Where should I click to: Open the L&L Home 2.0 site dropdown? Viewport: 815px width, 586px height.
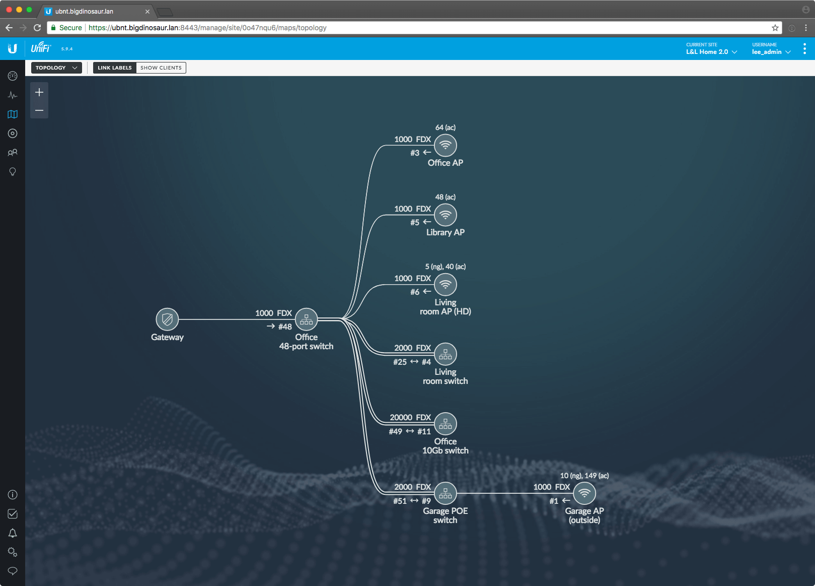pos(711,52)
